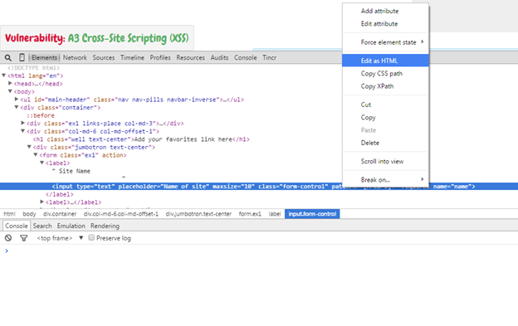Open the Profiles tab

[x=160, y=57]
